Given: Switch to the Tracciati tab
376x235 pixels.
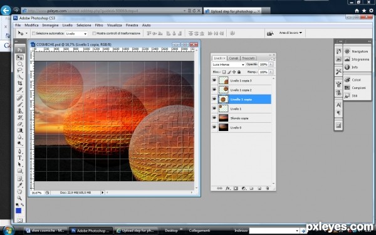Looking at the screenshot, I should 248,58.
